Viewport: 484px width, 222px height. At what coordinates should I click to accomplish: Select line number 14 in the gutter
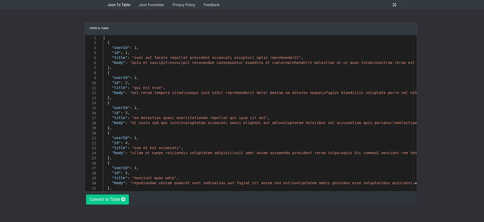pos(94,103)
